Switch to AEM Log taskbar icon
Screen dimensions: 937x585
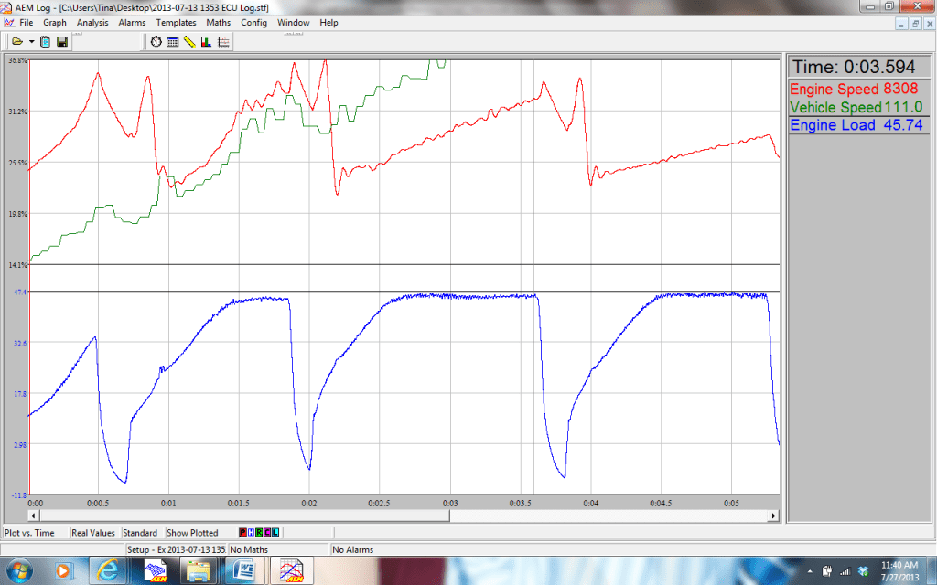coord(292,570)
